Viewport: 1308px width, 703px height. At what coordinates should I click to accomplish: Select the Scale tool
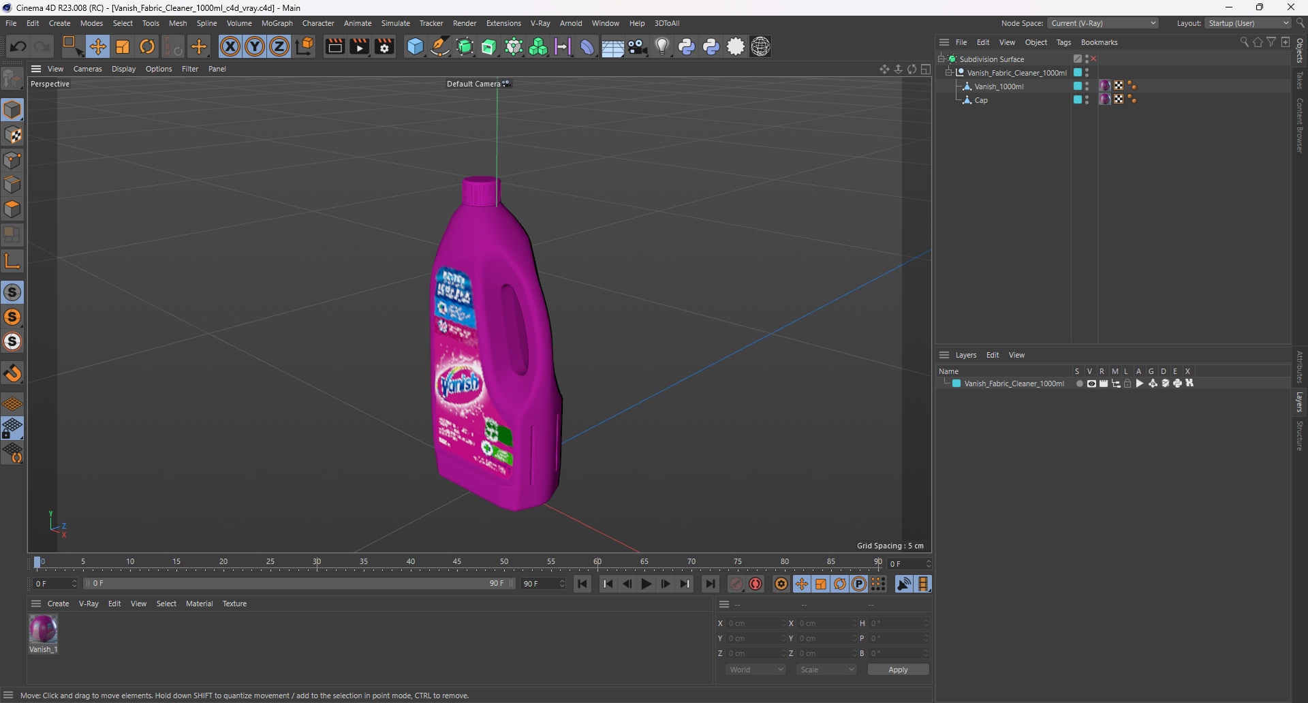tap(123, 46)
